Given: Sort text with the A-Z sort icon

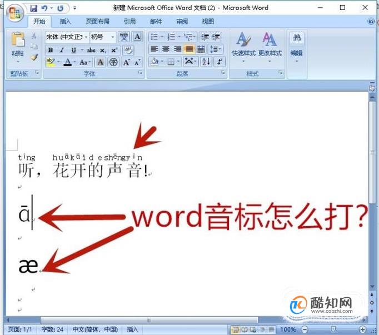Looking at the screenshot, I should click(x=206, y=62).
